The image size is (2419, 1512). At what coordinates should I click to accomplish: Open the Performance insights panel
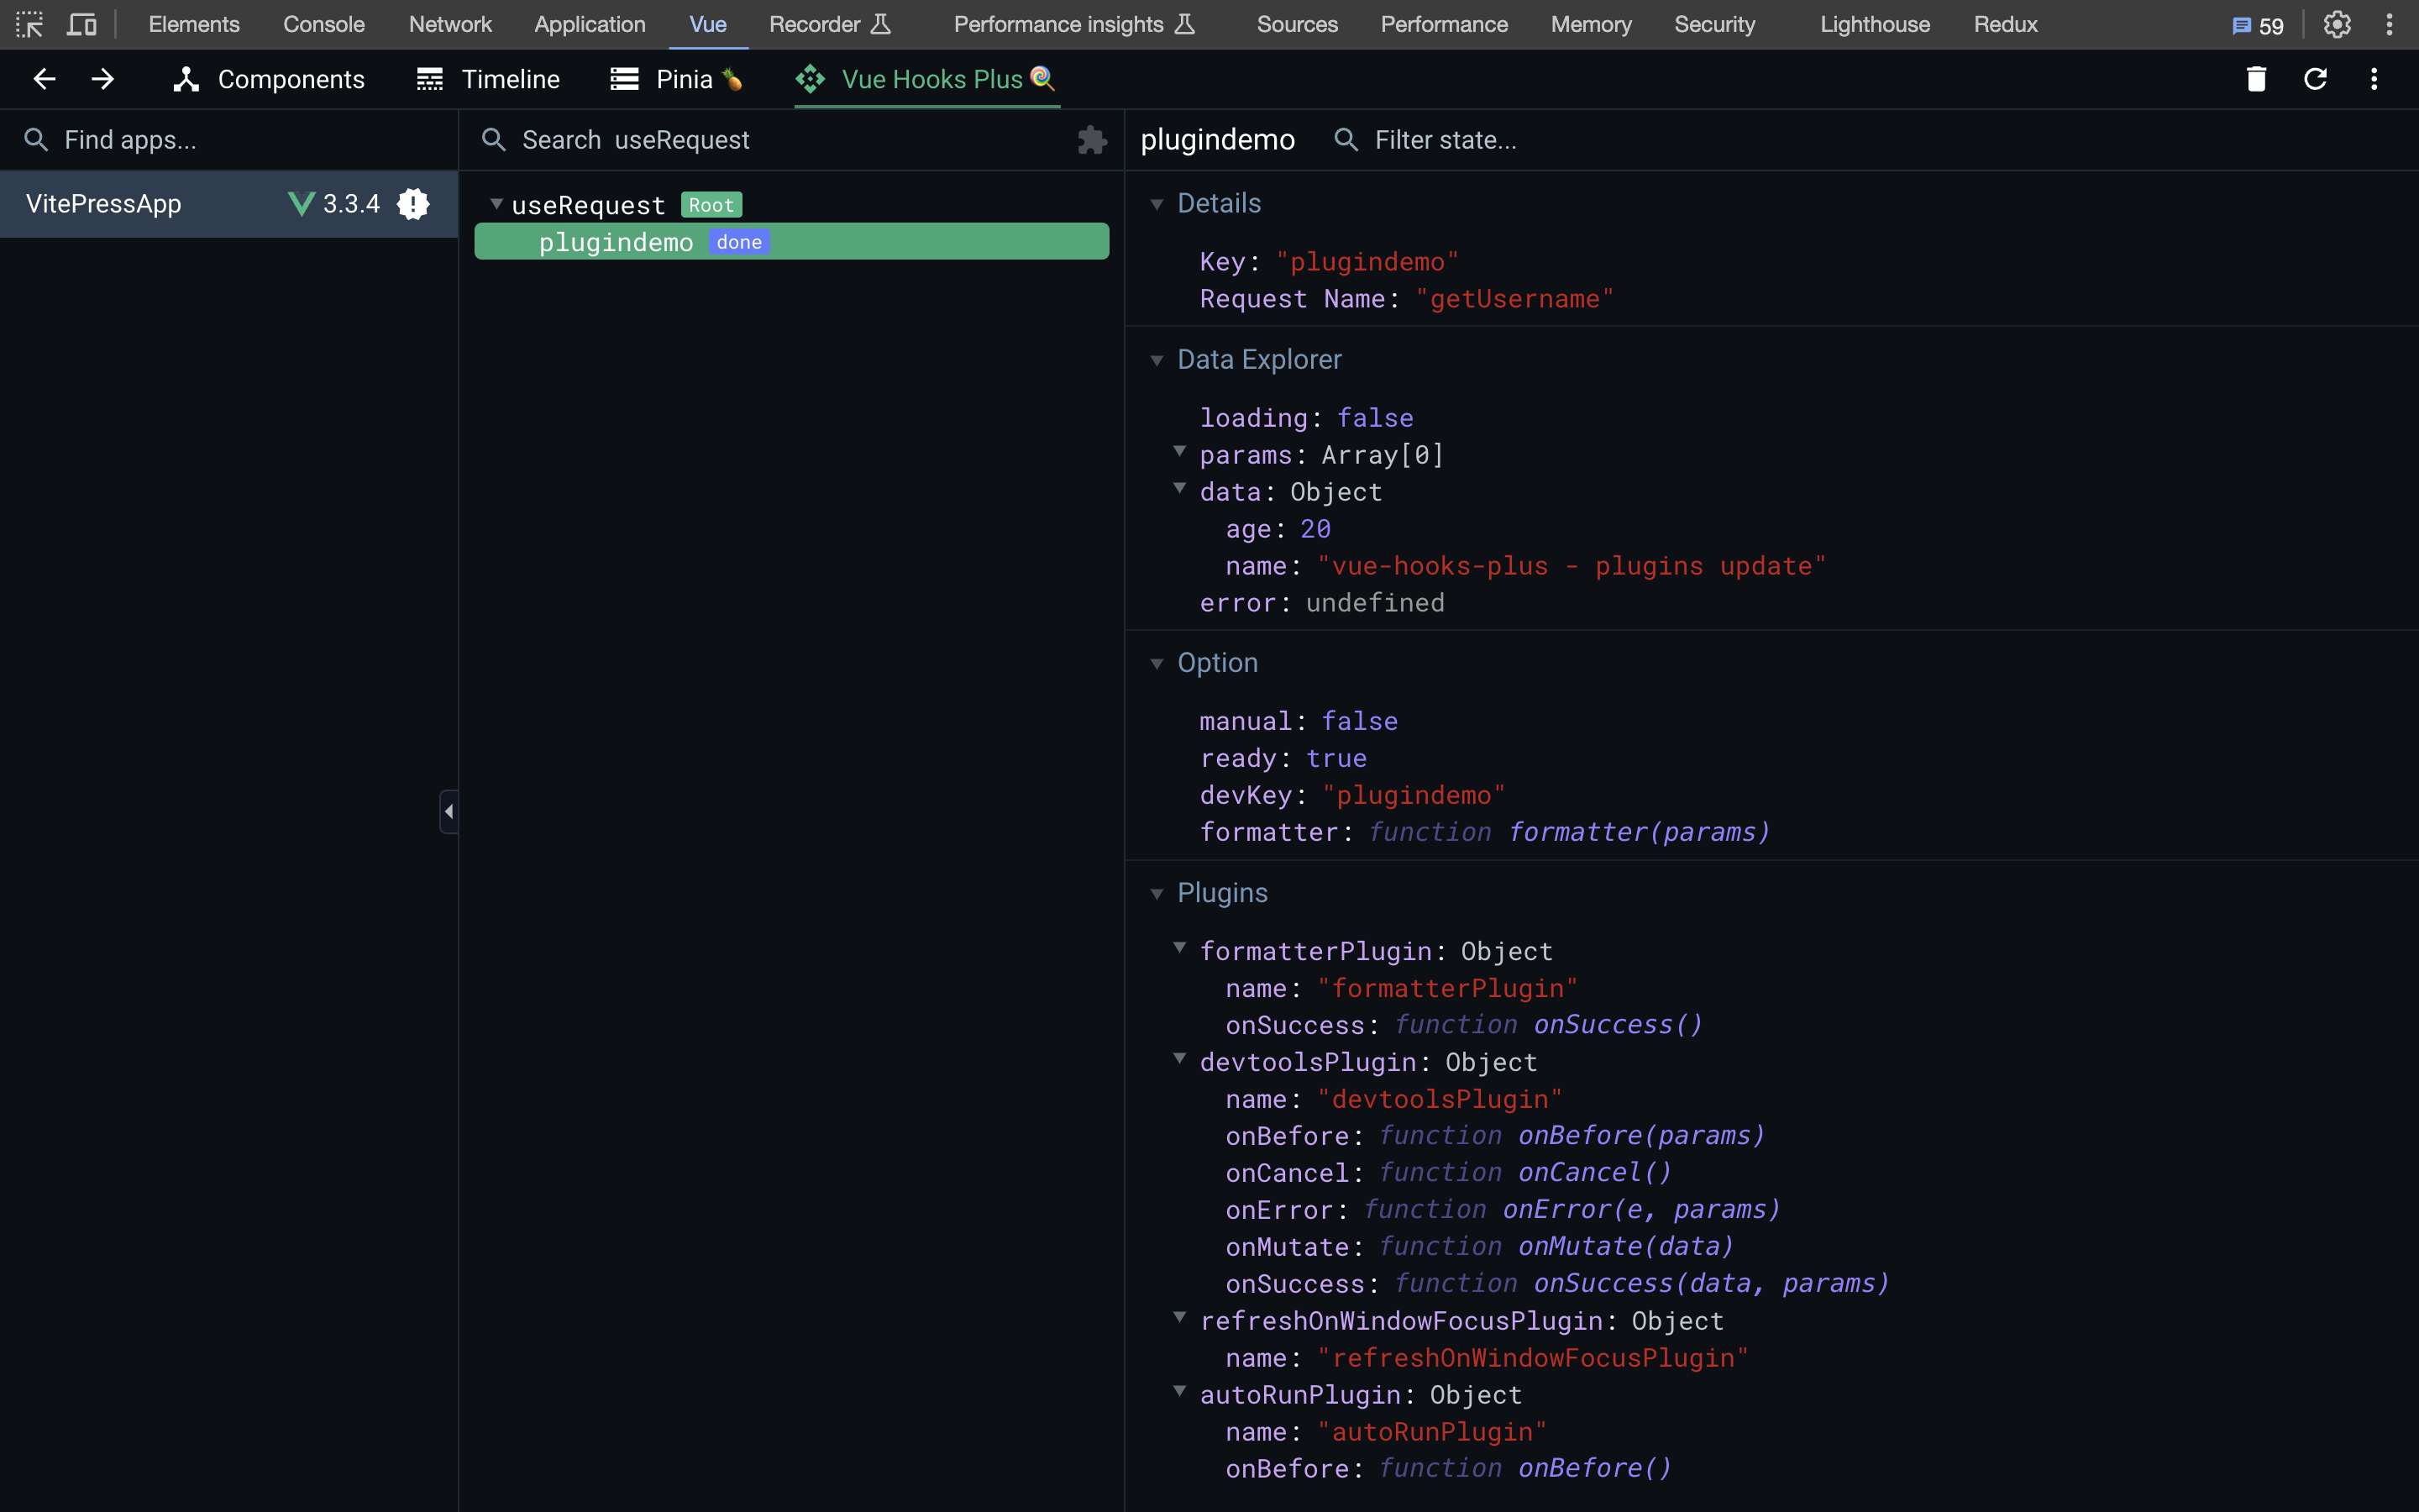(1074, 24)
